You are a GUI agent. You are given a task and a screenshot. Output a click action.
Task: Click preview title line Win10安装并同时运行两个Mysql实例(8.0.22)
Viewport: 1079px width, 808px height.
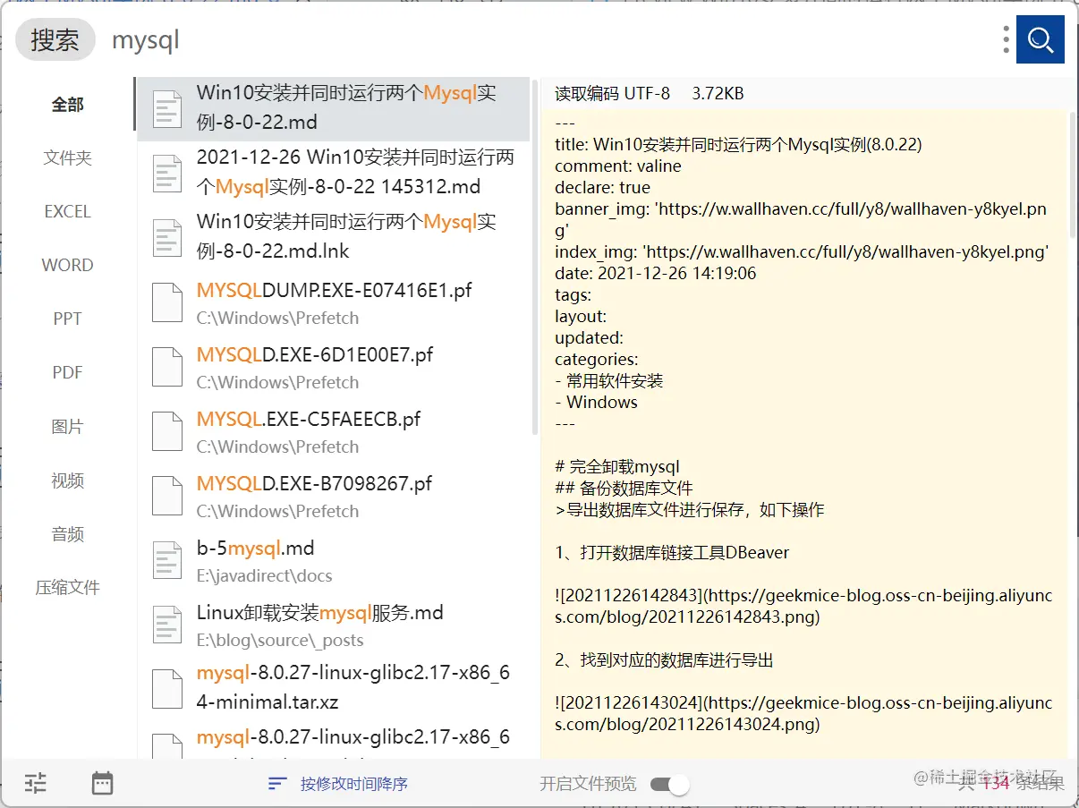tap(738, 144)
